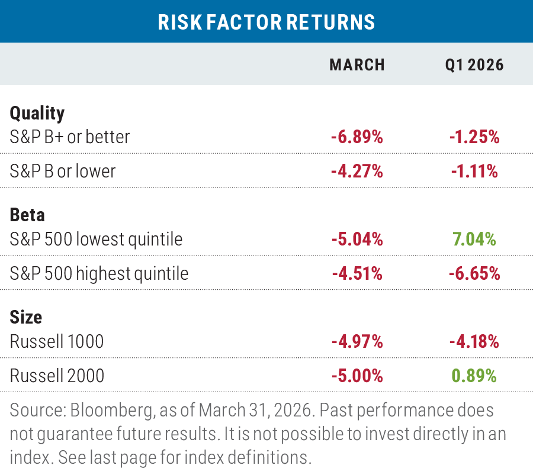The width and height of the screenshot is (533, 475).
Task: Click the -4.18% Q1 value
Action: pyautogui.click(x=474, y=341)
